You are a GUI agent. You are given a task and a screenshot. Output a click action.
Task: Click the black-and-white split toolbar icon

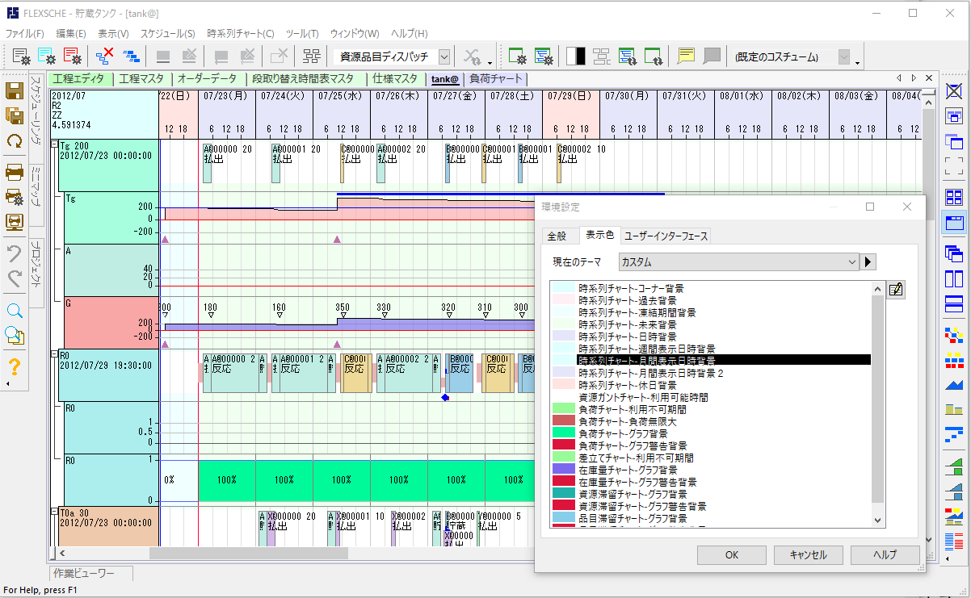click(576, 56)
